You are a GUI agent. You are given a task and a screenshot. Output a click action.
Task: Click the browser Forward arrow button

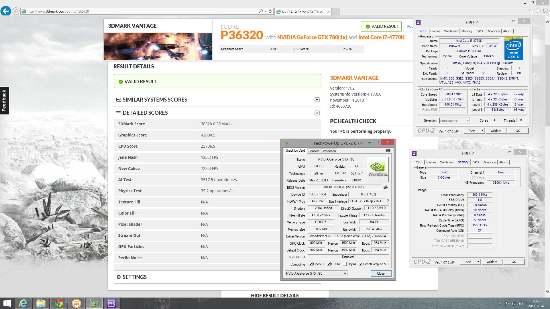(x=16, y=11)
